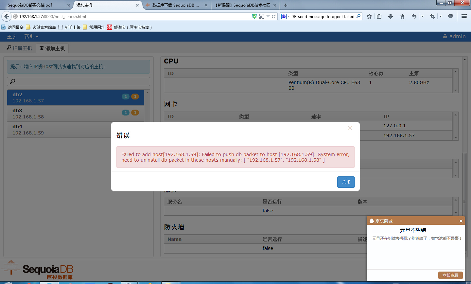This screenshot has width=471, height=284.
Task: Click the browser search box text field
Action: point(322,16)
